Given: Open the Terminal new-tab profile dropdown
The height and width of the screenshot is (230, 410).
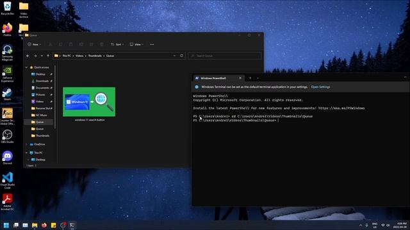Looking at the screenshot, I should pyautogui.click(x=258, y=78).
